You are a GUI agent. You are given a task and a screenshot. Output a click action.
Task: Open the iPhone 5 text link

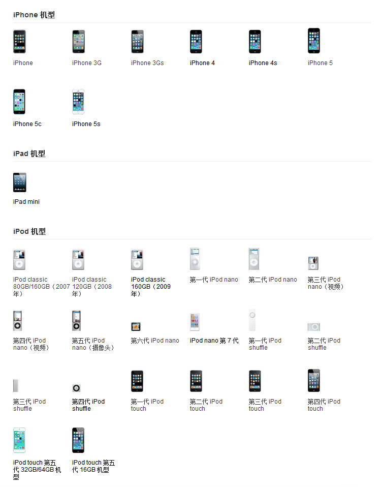tap(320, 63)
